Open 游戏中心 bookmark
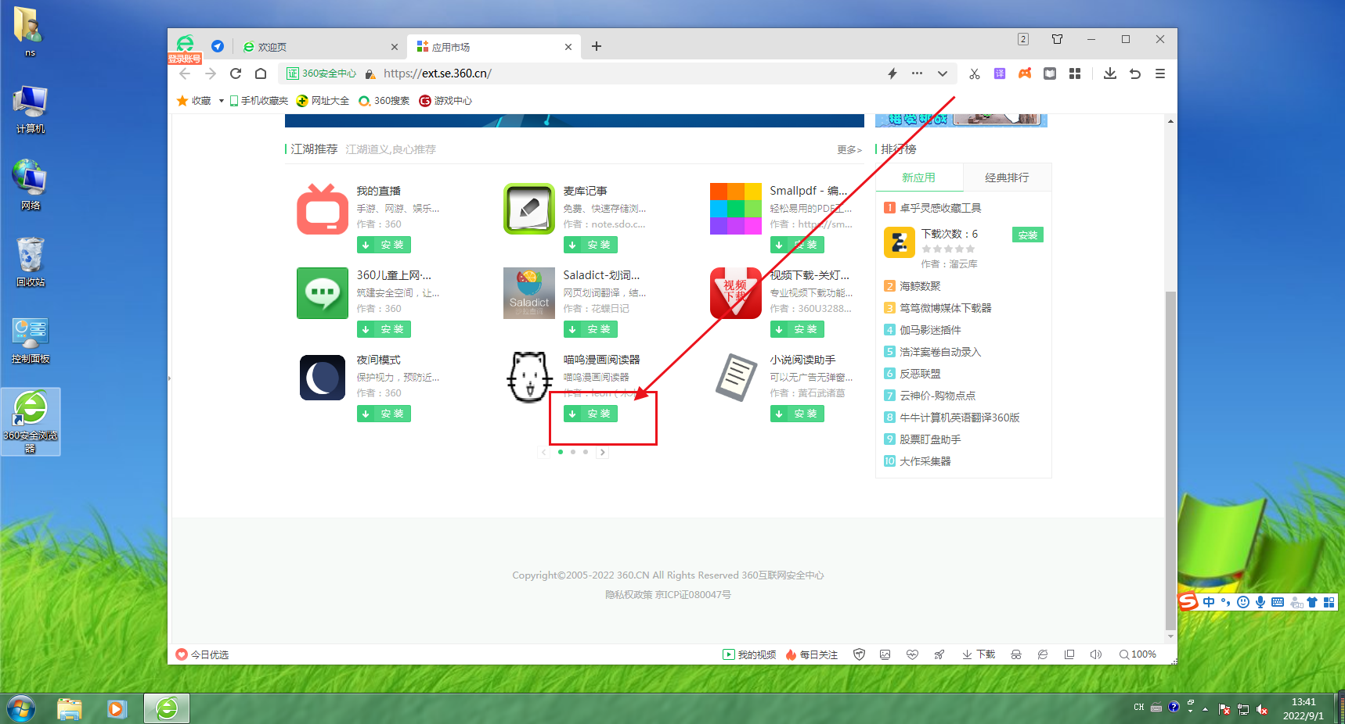The height and width of the screenshot is (724, 1345). 445,101
